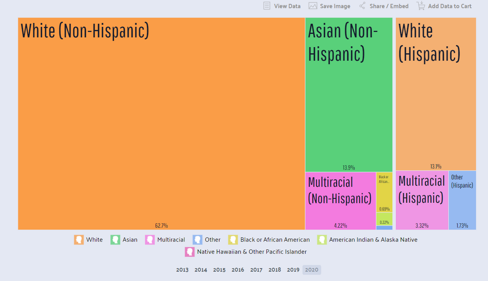This screenshot has width=488, height=281.
Task: Toggle the Asian legend icon
Action: click(x=115, y=239)
